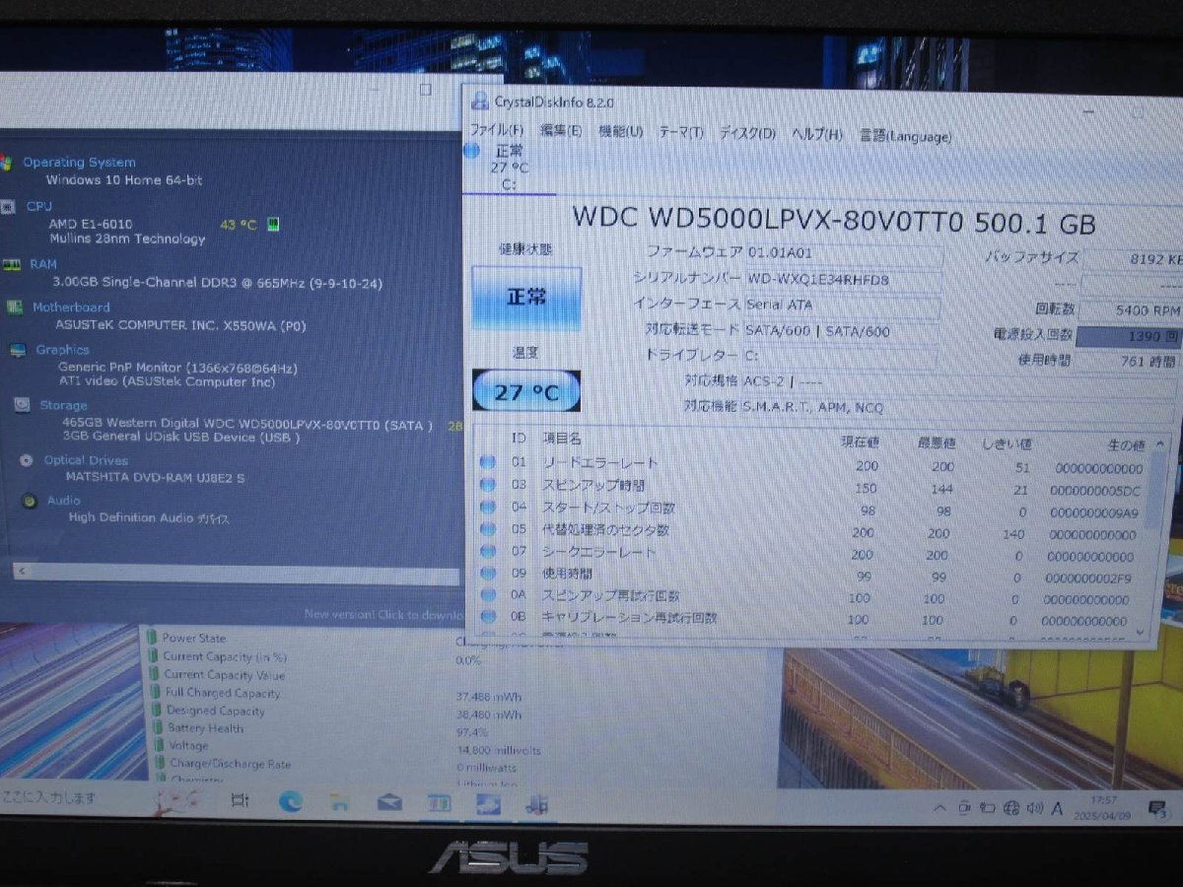This screenshot has width=1183, height=887.
Task: Click the status dot for 07 シークエラーレート
Action: click(487, 552)
